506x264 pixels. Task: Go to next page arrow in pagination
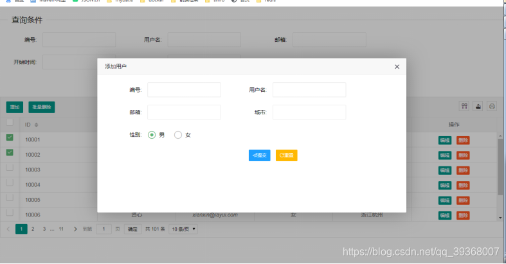click(75, 229)
